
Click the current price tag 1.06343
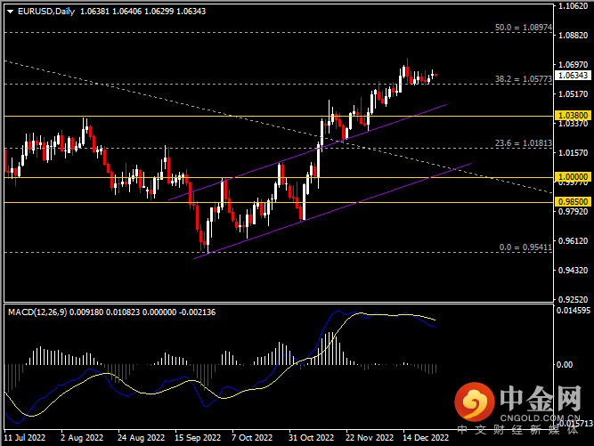[571, 76]
